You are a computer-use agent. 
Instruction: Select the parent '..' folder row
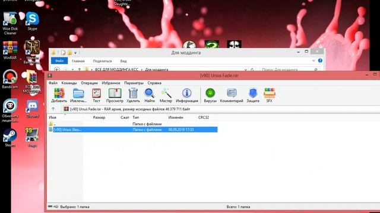133,124
